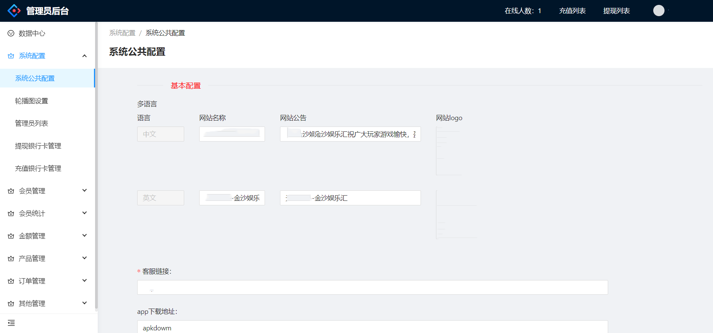This screenshot has width=713, height=333.
Task: Click the 管理员后台 title text
Action: point(47,11)
